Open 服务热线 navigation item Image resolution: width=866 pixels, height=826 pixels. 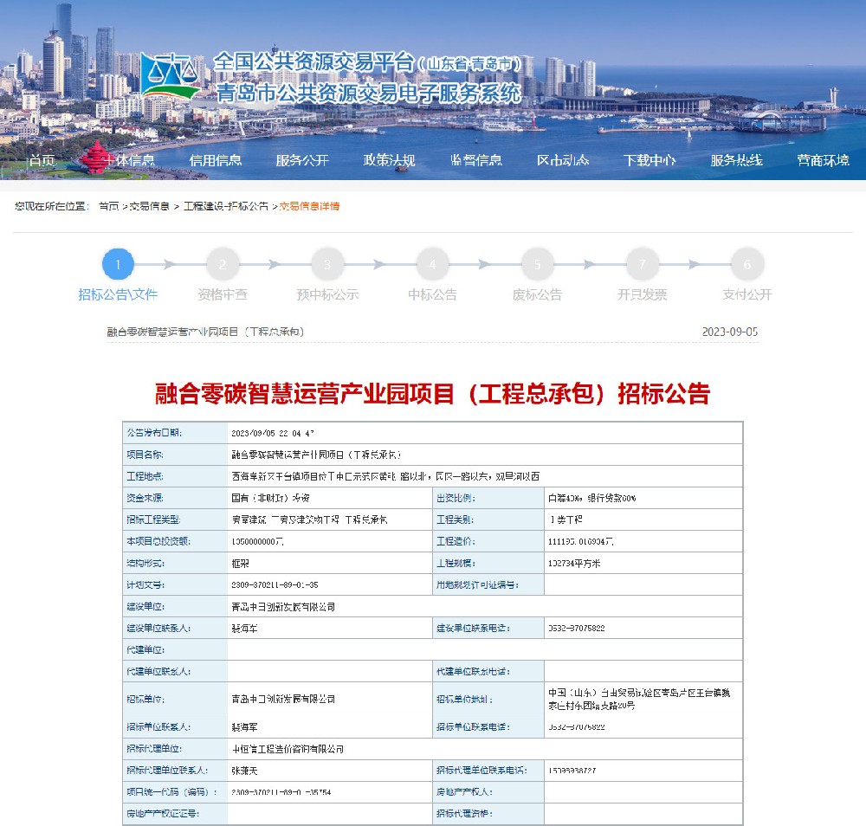(x=736, y=160)
